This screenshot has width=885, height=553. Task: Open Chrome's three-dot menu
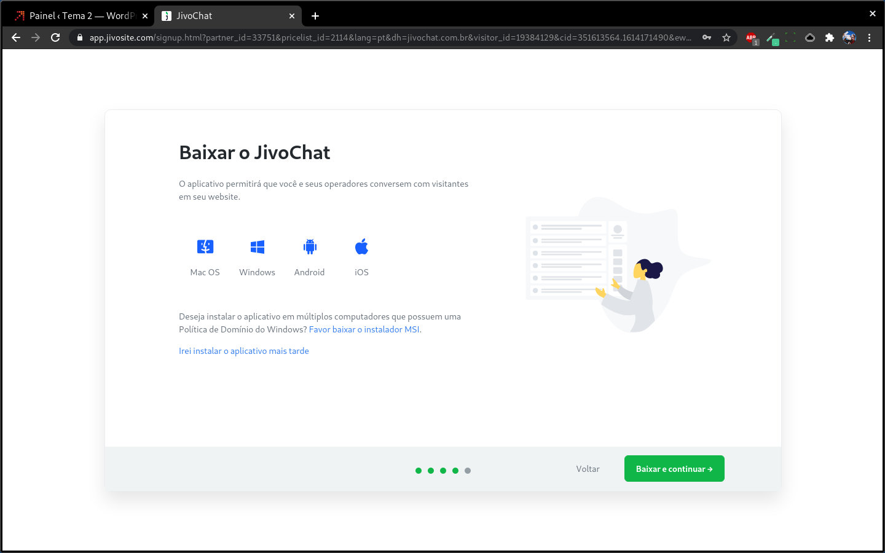tap(869, 37)
